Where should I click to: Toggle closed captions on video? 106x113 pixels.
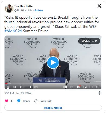tap(72, 87)
